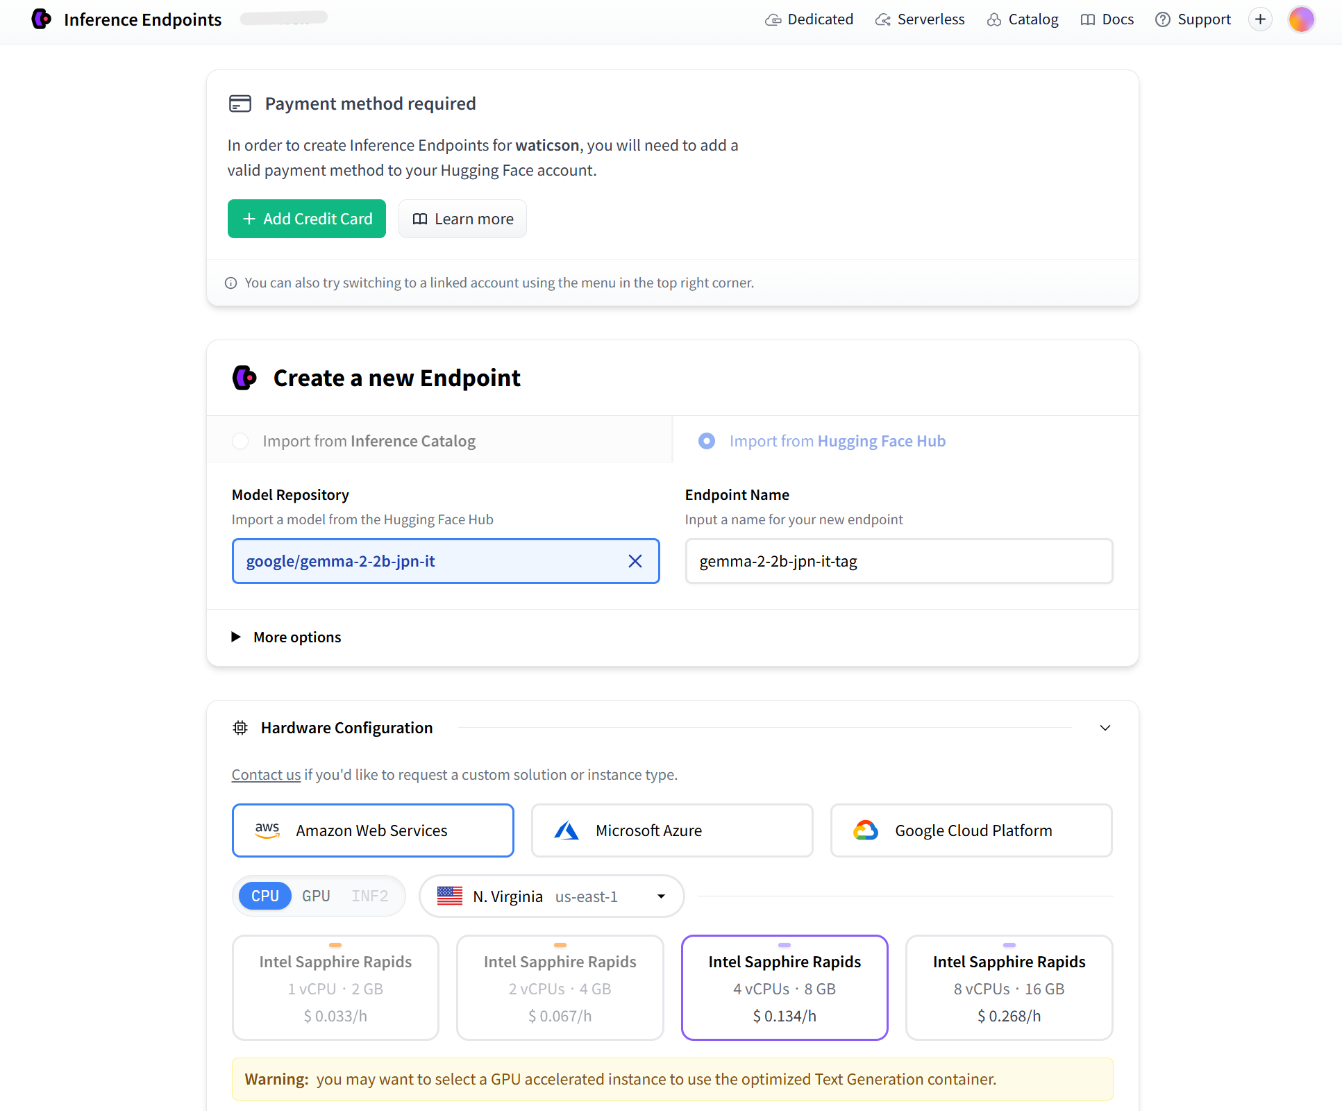Switch instance type to GPU

(316, 896)
